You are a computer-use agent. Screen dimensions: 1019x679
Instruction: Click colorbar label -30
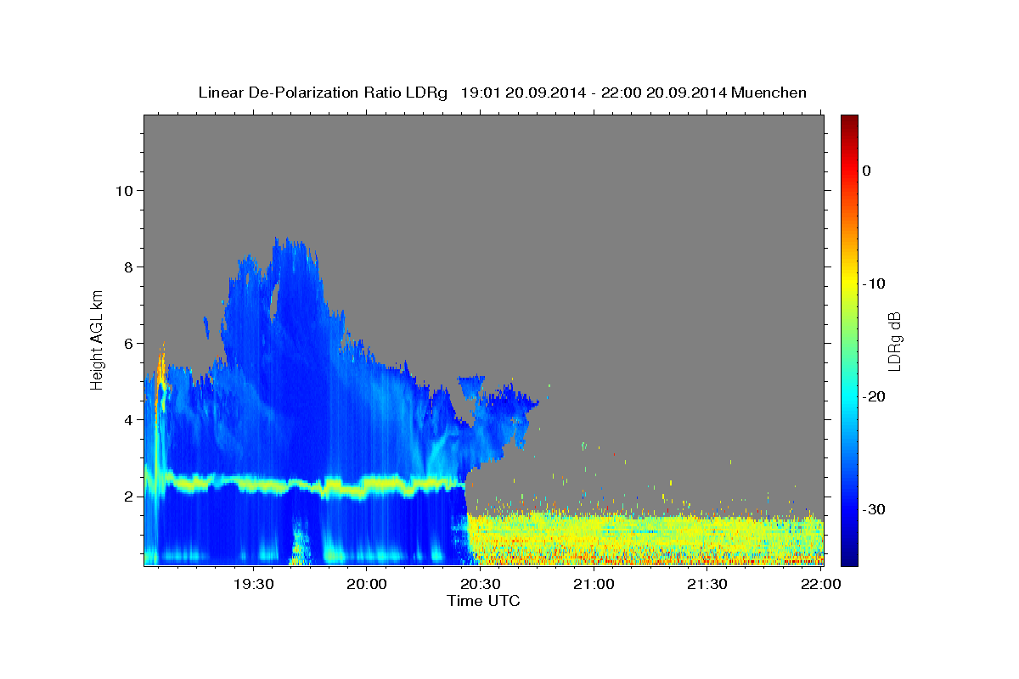875,509
